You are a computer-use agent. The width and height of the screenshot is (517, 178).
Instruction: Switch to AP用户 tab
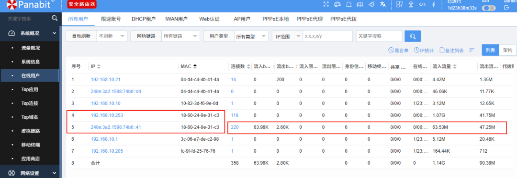(242, 19)
